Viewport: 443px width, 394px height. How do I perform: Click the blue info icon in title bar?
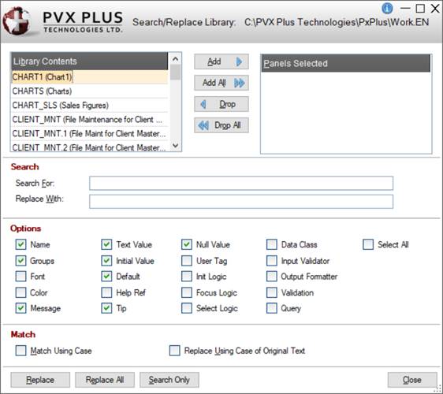(387, 8)
